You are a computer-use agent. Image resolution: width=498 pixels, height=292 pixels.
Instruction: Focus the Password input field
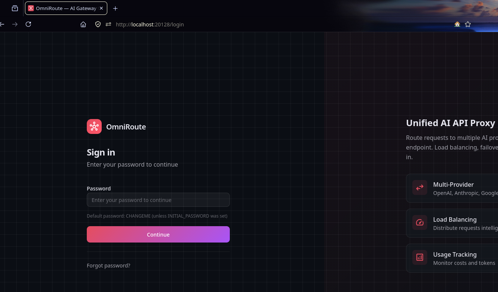click(x=158, y=200)
